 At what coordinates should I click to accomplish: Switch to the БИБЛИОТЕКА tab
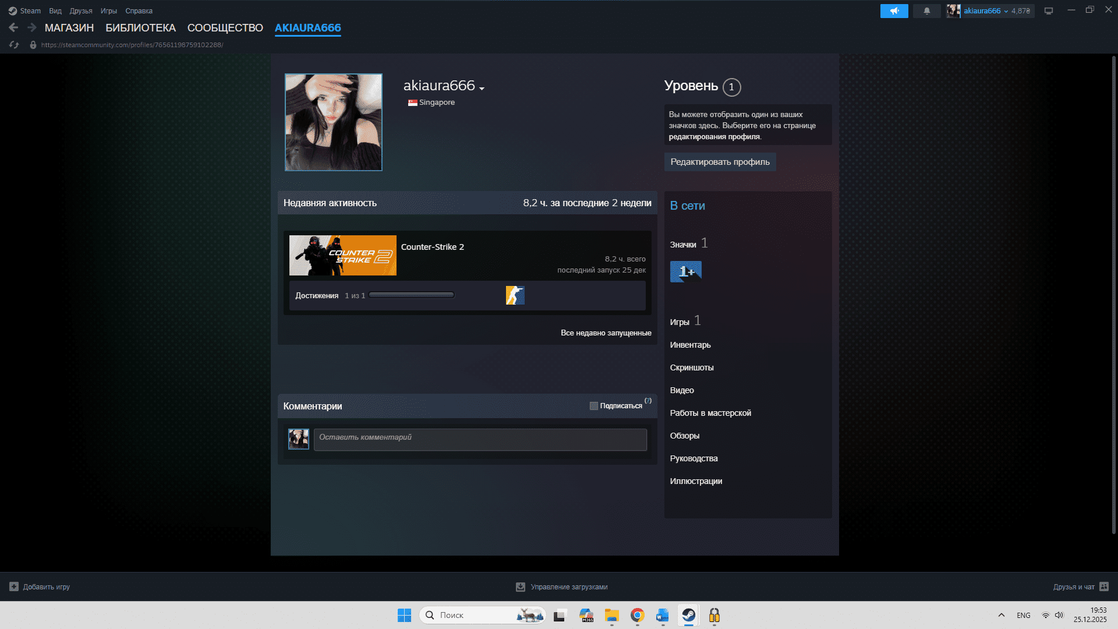pos(140,28)
